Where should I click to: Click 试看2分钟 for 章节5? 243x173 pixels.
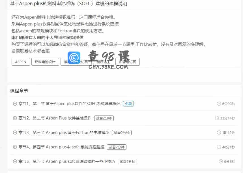[127, 161]
